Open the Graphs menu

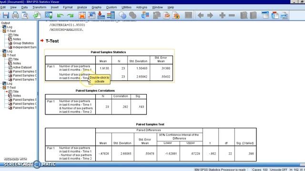coord(96,8)
